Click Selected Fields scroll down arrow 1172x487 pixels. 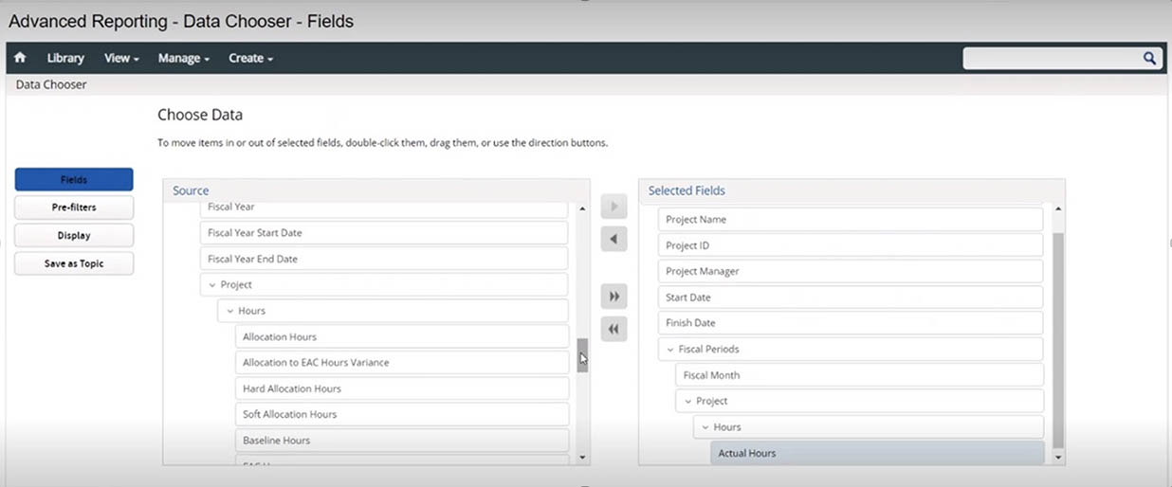tap(1058, 458)
